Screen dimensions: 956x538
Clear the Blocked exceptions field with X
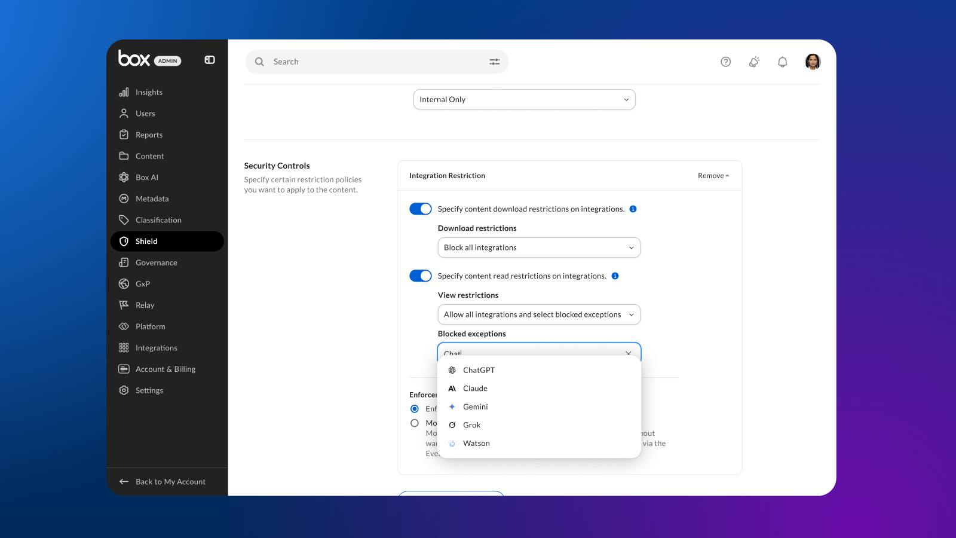tap(628, 353)
